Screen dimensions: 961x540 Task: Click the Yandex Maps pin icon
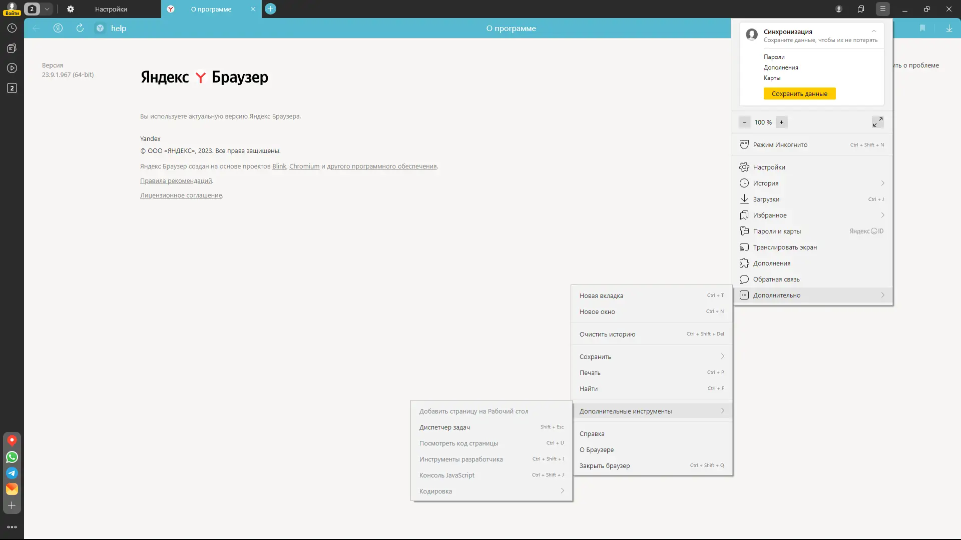point(12,440)
